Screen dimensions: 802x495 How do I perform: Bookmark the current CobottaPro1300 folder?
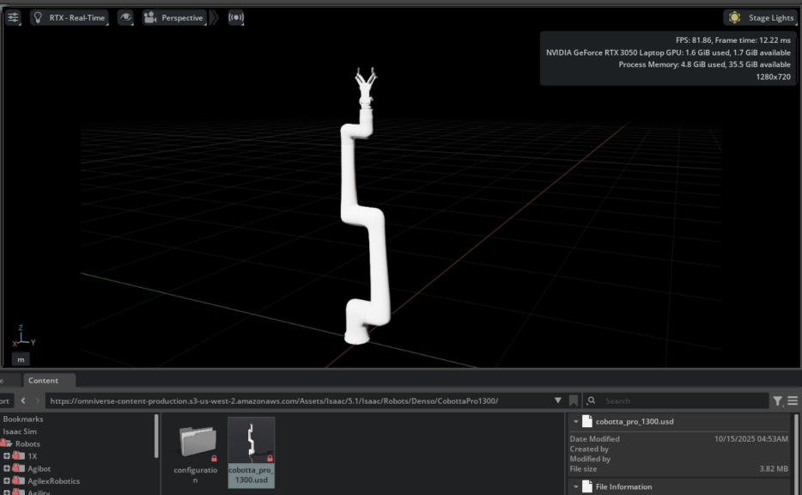(573, 400)
